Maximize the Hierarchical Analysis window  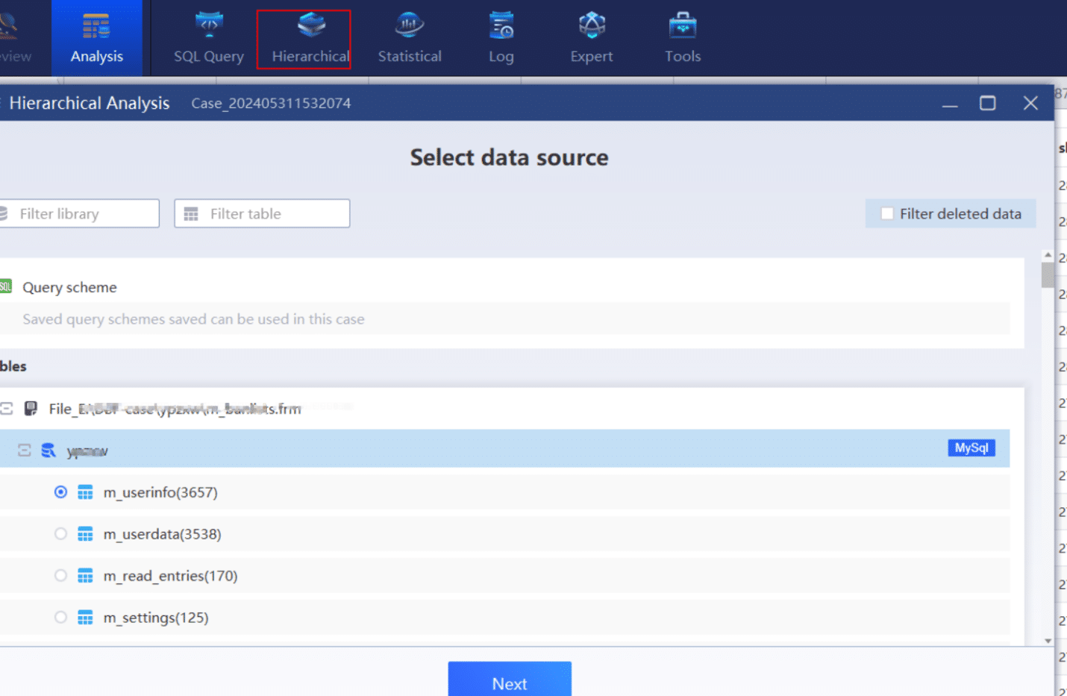click(988, 103)
